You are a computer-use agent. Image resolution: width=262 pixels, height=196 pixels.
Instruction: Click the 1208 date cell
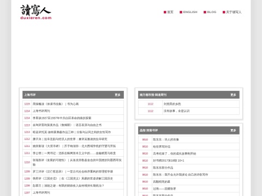click(27, 186)
